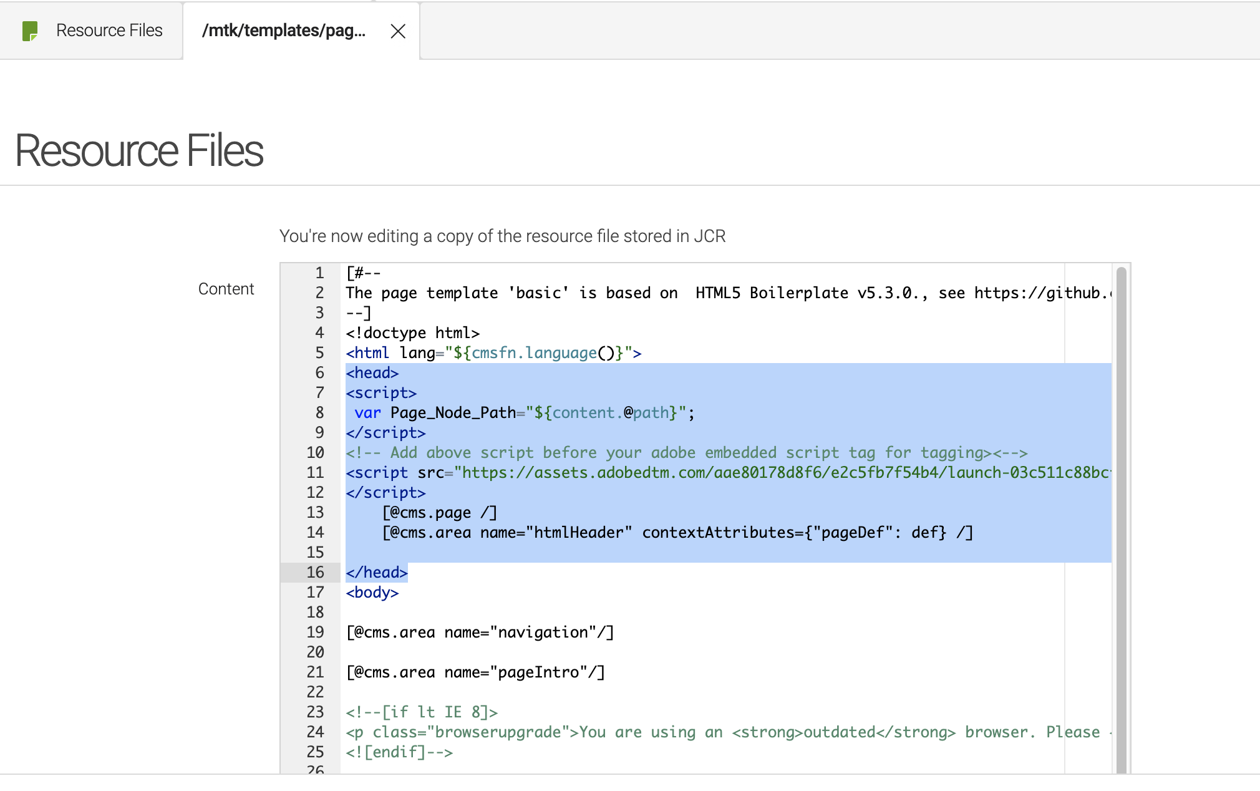Select the /mtk/templates/pag... tab

tap(284, 31)
